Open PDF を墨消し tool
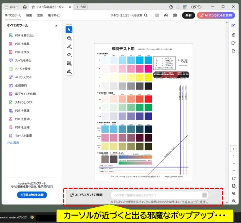The image size is (241, 223). point(20,119)
